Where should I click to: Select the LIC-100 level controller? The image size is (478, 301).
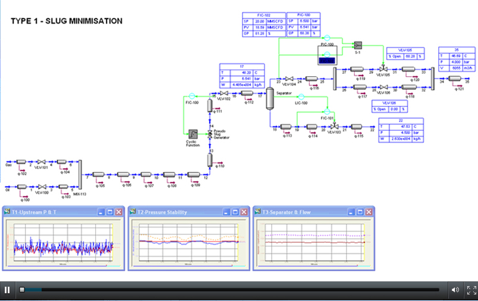301,96
